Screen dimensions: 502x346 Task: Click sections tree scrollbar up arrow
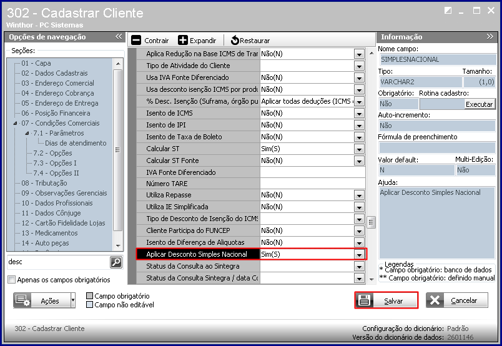pyautogui.click(x=118, y=64)
